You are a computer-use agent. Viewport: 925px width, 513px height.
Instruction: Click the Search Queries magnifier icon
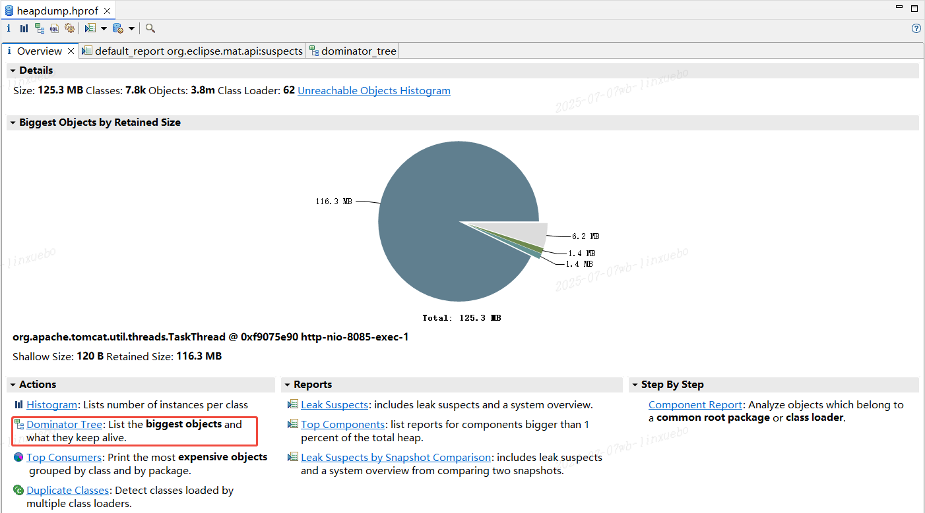pyautogui.click(x=150, y=28)
